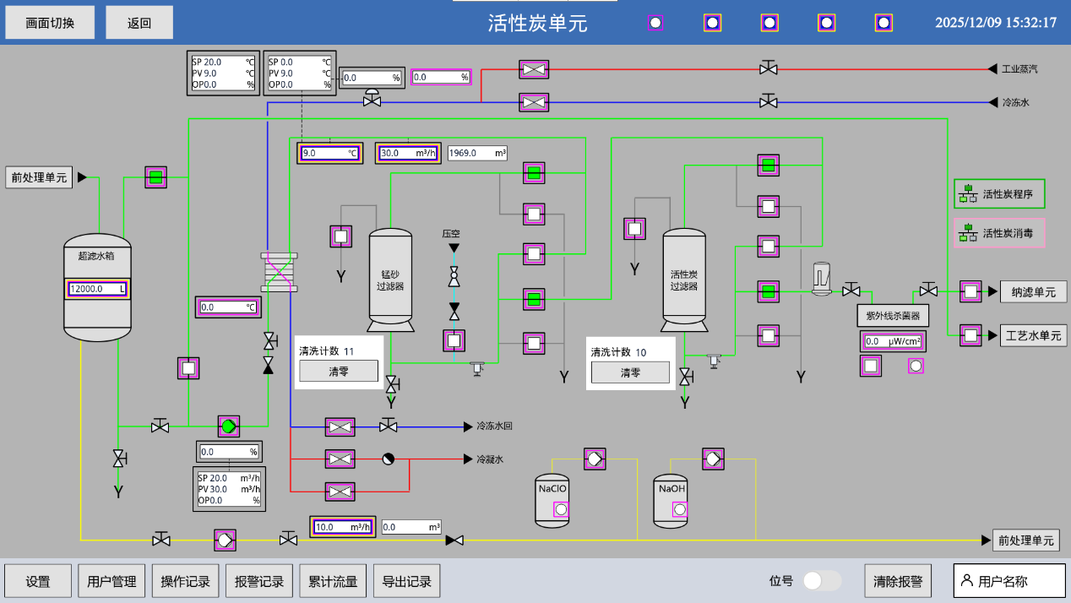Open the 累计流量 totalizer page
This screenshot has height=603, width=1071.
click(333, 581)
